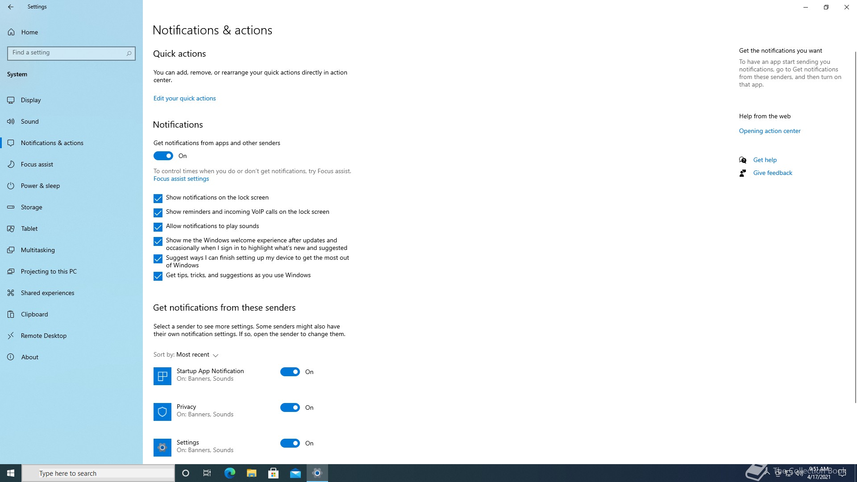Uncheck Allow notifications to play sounds
Image resolution: width=857 pixels, height=482 pixels.
click(158, 227)
